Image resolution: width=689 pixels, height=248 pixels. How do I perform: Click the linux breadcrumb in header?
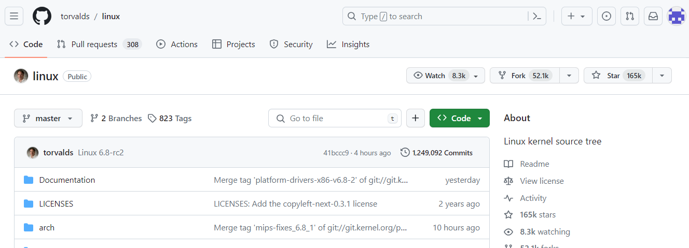(x=111, y=16)
